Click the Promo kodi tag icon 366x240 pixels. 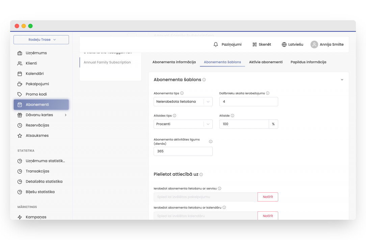20,94
